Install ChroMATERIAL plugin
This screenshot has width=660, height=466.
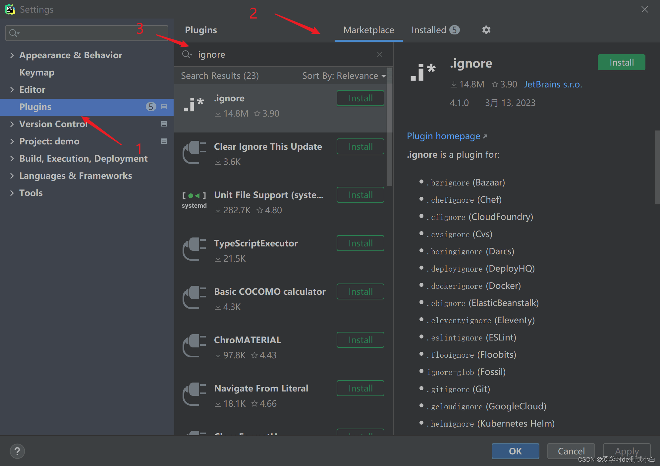(360, 340)
